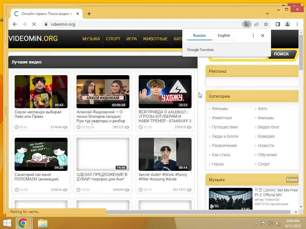This screenshot has width=306, height=229.
Task: Click the VIDEOMiN.ORG site logo
Action: (33, 38)
